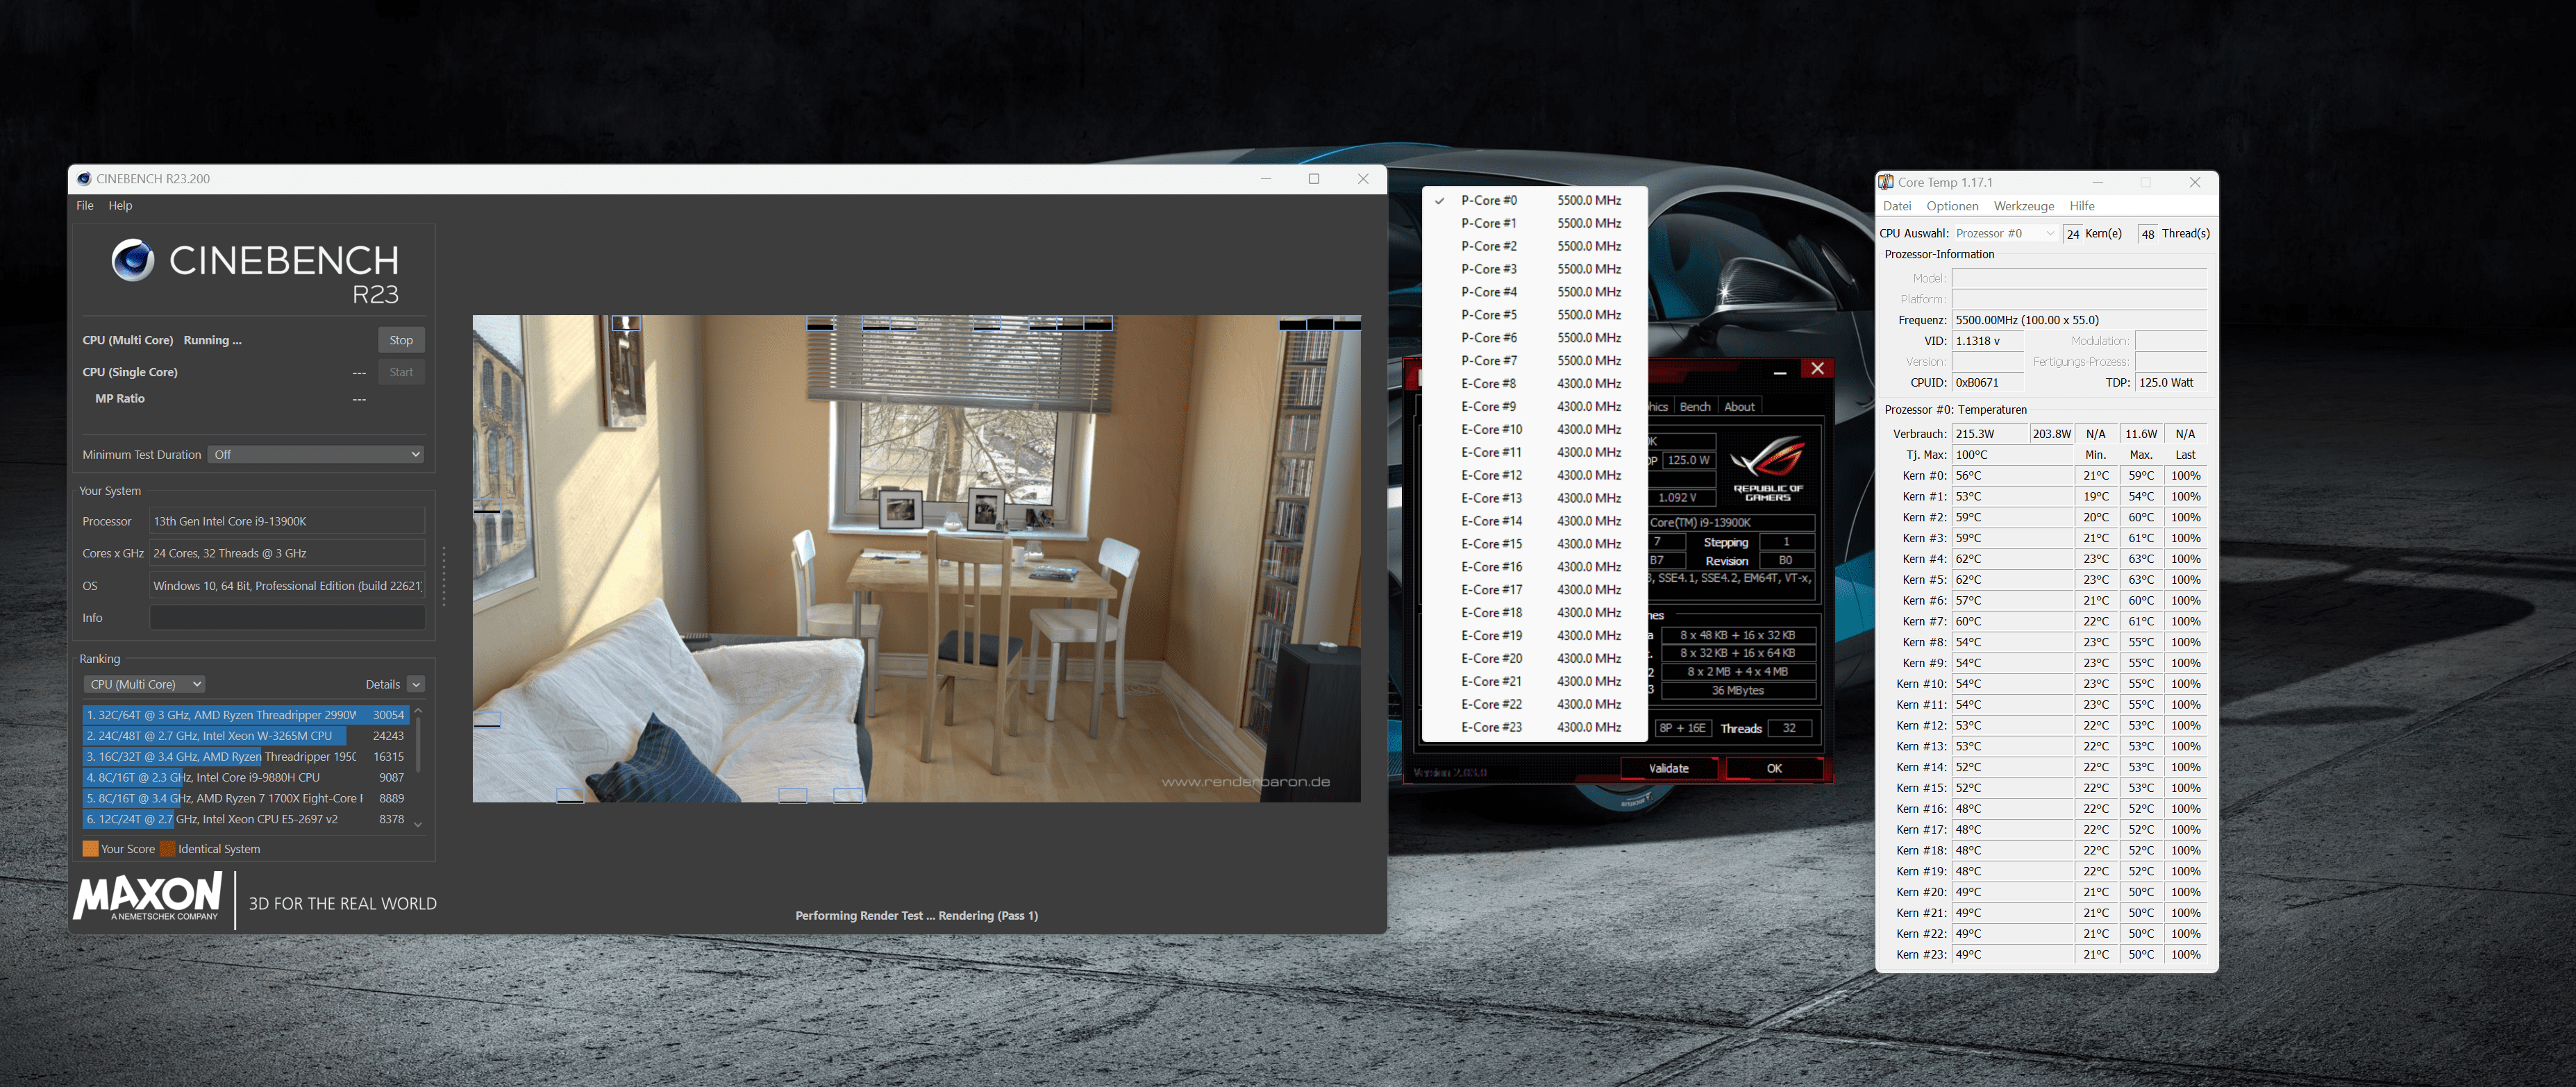Select ranking entry Ryzen Threadripper 195
The image size is (2576, 1087).
click(245, 757)
